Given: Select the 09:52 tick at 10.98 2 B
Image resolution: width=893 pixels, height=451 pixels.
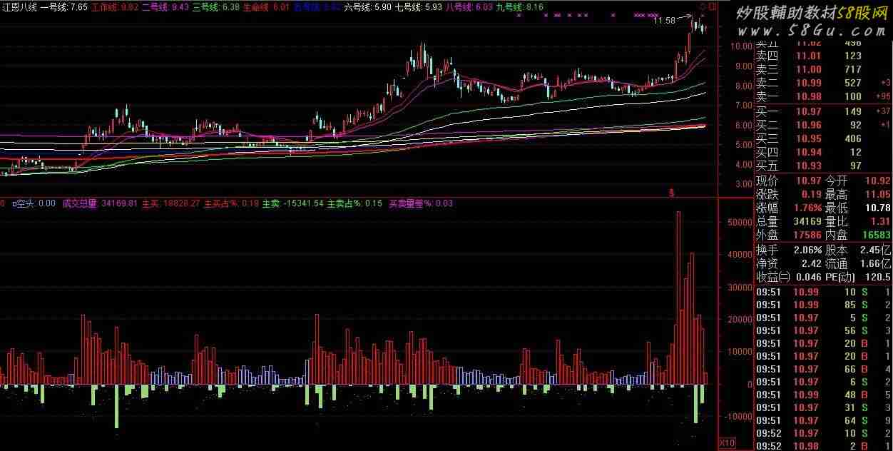Looking at the screenshot, I should point(823,446).
